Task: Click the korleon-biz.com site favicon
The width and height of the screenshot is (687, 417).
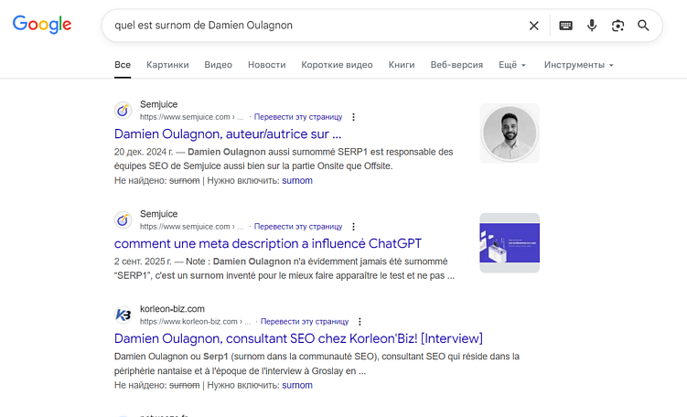Action: 123,315
